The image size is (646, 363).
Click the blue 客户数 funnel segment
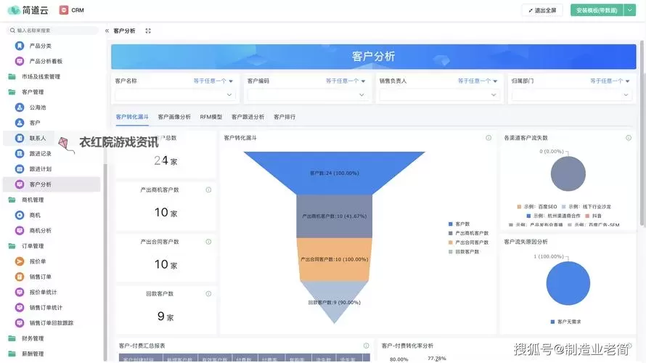click(x=334, y=173)
